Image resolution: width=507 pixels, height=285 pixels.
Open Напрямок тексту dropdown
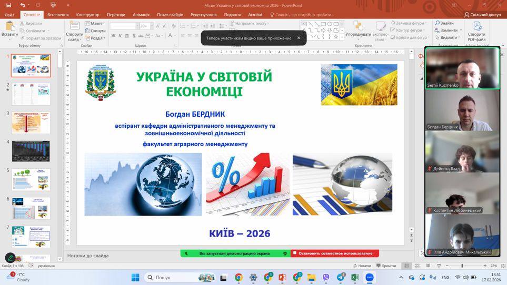[249, 23]
